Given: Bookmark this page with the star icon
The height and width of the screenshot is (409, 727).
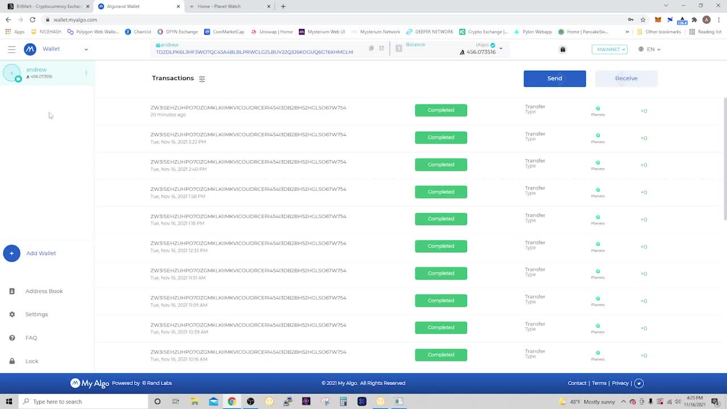Looking at the screenshot, I should tap(643, 19).
